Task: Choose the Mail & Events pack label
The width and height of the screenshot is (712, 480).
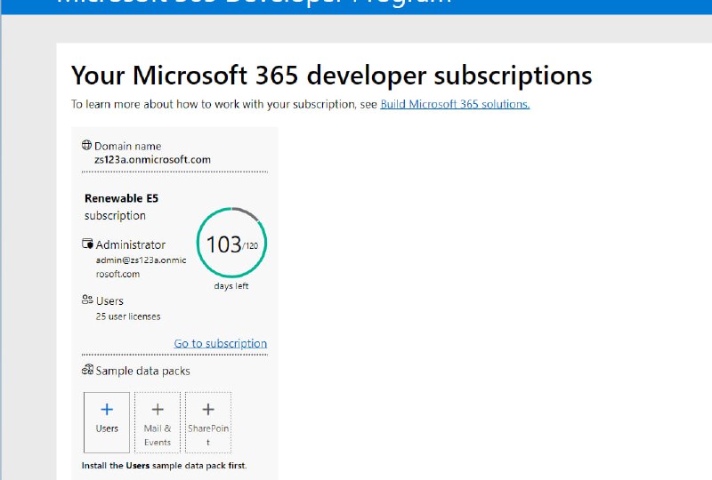Action: [158, 435]
